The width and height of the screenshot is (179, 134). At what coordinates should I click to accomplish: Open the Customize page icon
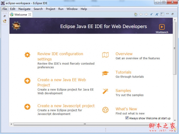tap(162, 14)
